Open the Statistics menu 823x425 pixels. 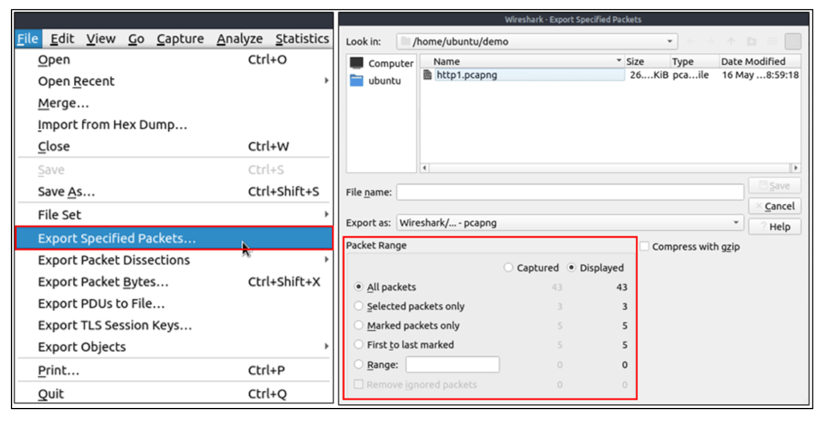pyautogui.click(x=301, y=39)
